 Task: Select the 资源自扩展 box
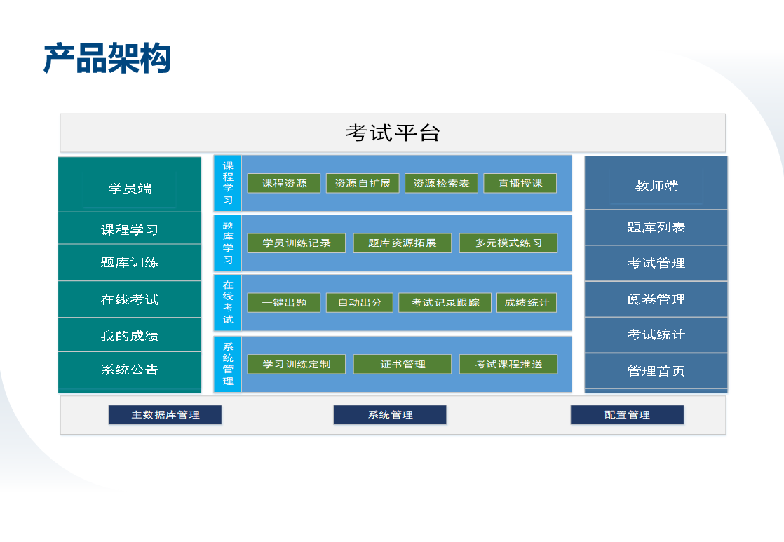point(363,184)
